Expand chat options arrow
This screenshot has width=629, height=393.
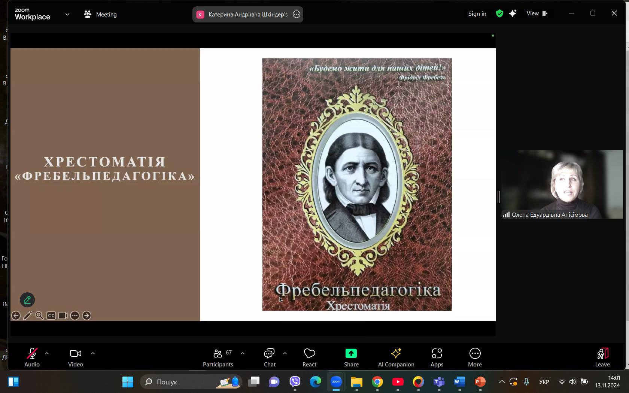[285, 353]
